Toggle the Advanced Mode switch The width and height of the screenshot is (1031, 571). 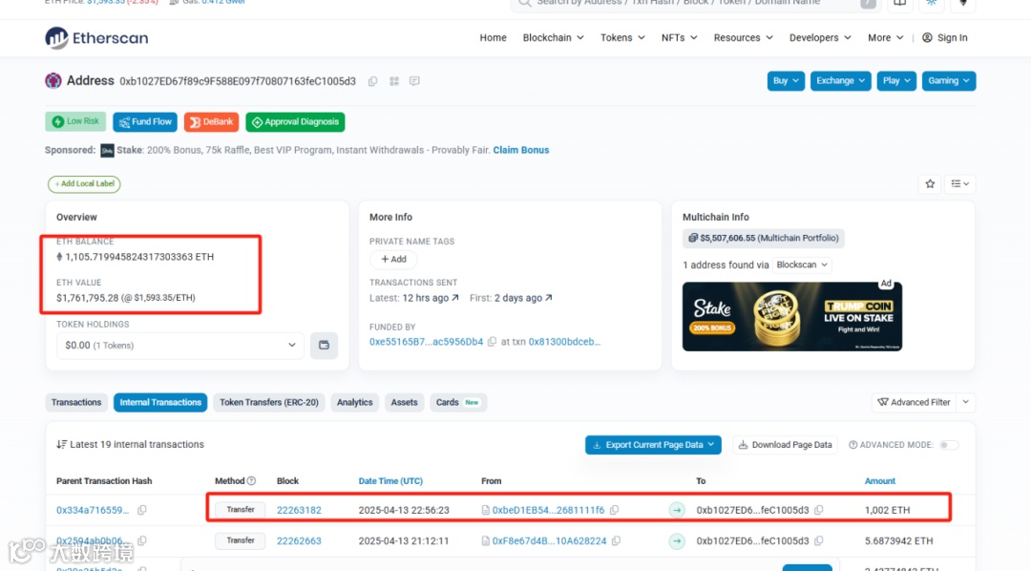pyautogui.click(x=949, y=445)
